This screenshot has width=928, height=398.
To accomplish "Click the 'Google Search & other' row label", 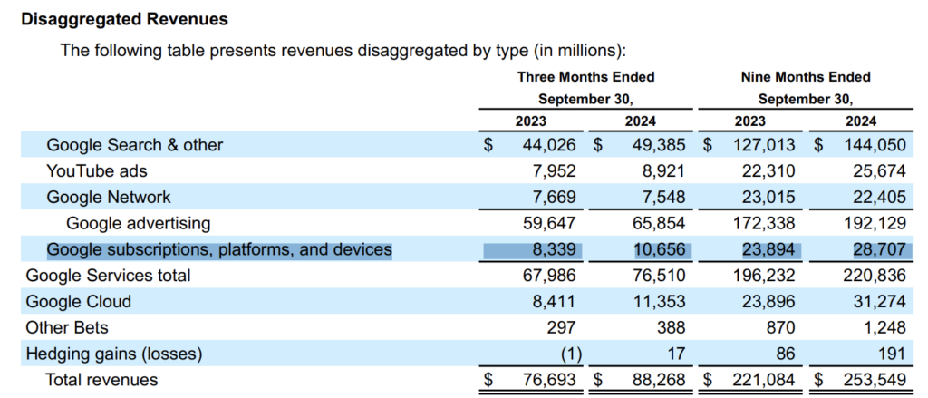I will coord(135,144).
